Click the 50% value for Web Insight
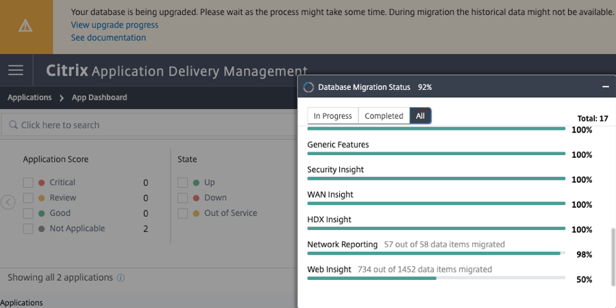The width and height of the screenshot is (616, 308). 584,280
